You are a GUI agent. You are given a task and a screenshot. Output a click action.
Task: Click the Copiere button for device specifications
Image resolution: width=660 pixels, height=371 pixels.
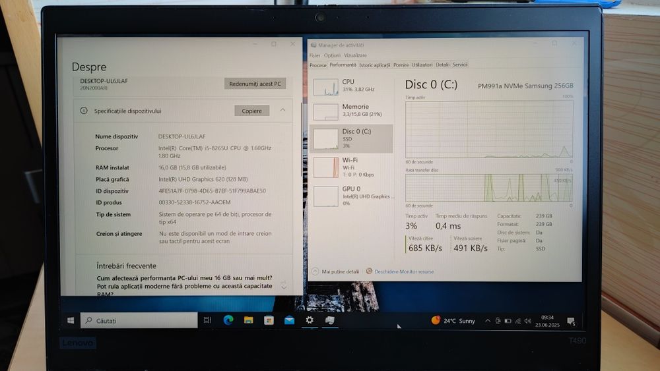point(251,111)
